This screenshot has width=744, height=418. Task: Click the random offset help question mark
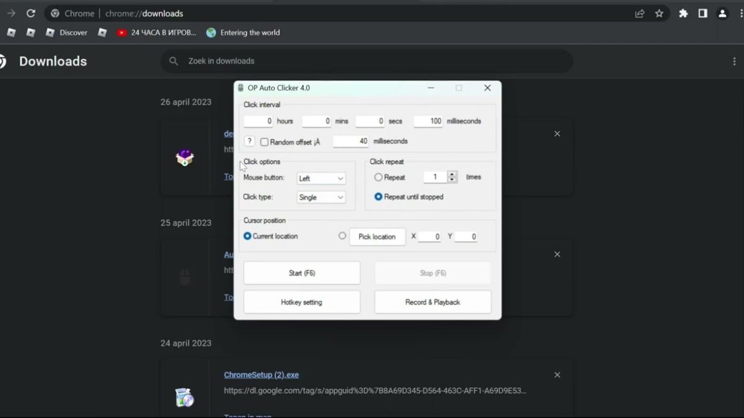coord(249,141)
